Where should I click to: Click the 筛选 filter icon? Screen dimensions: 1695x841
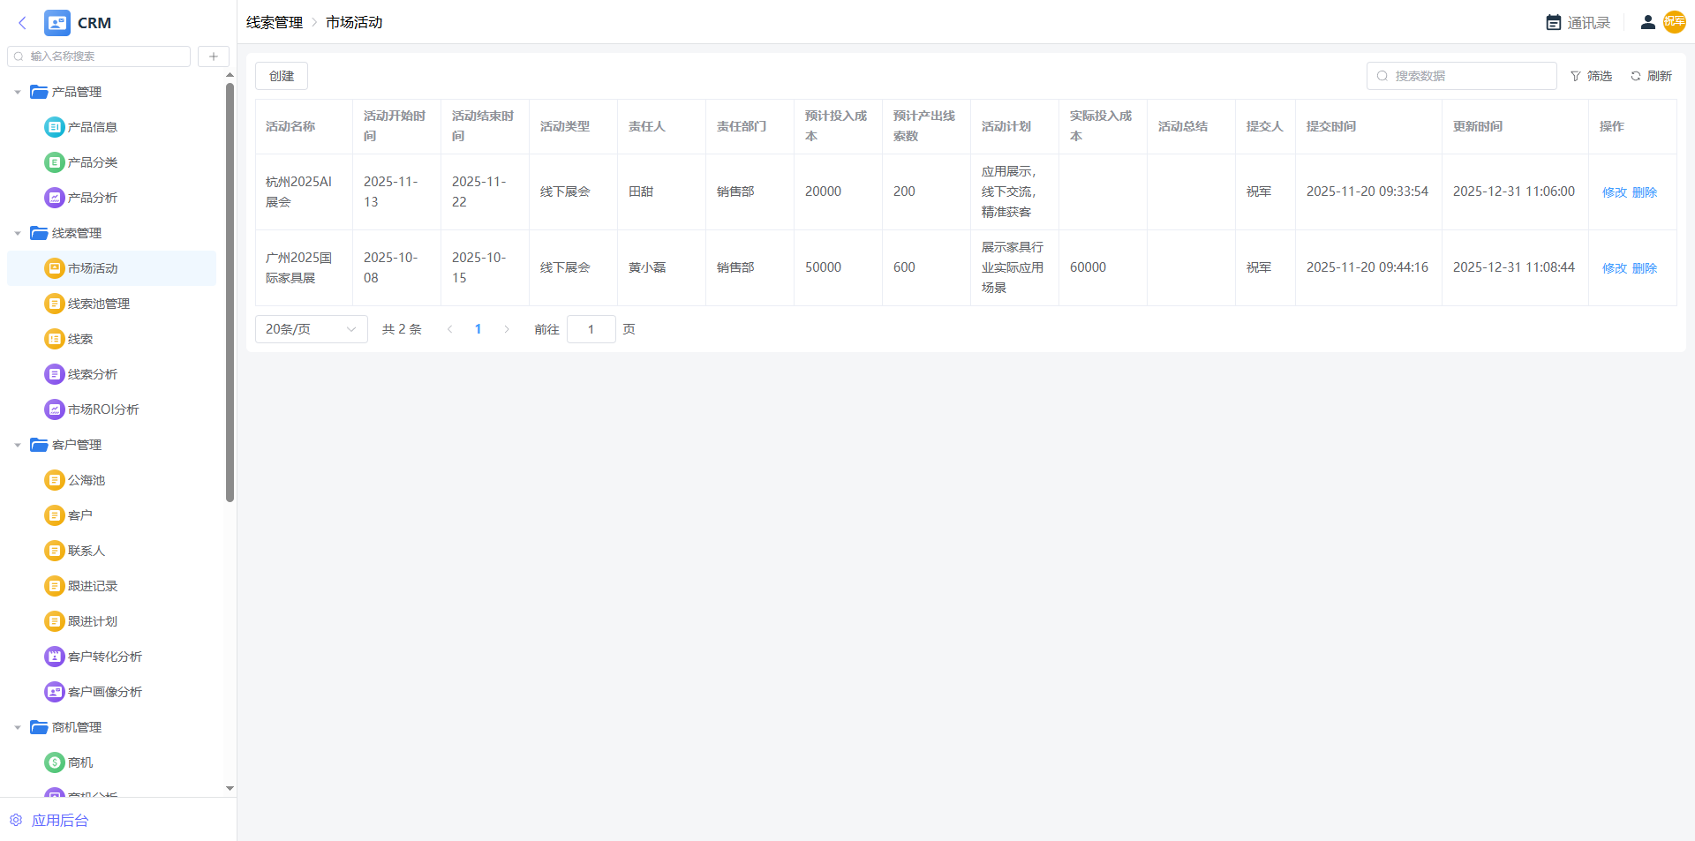[x=1576, y=77]
